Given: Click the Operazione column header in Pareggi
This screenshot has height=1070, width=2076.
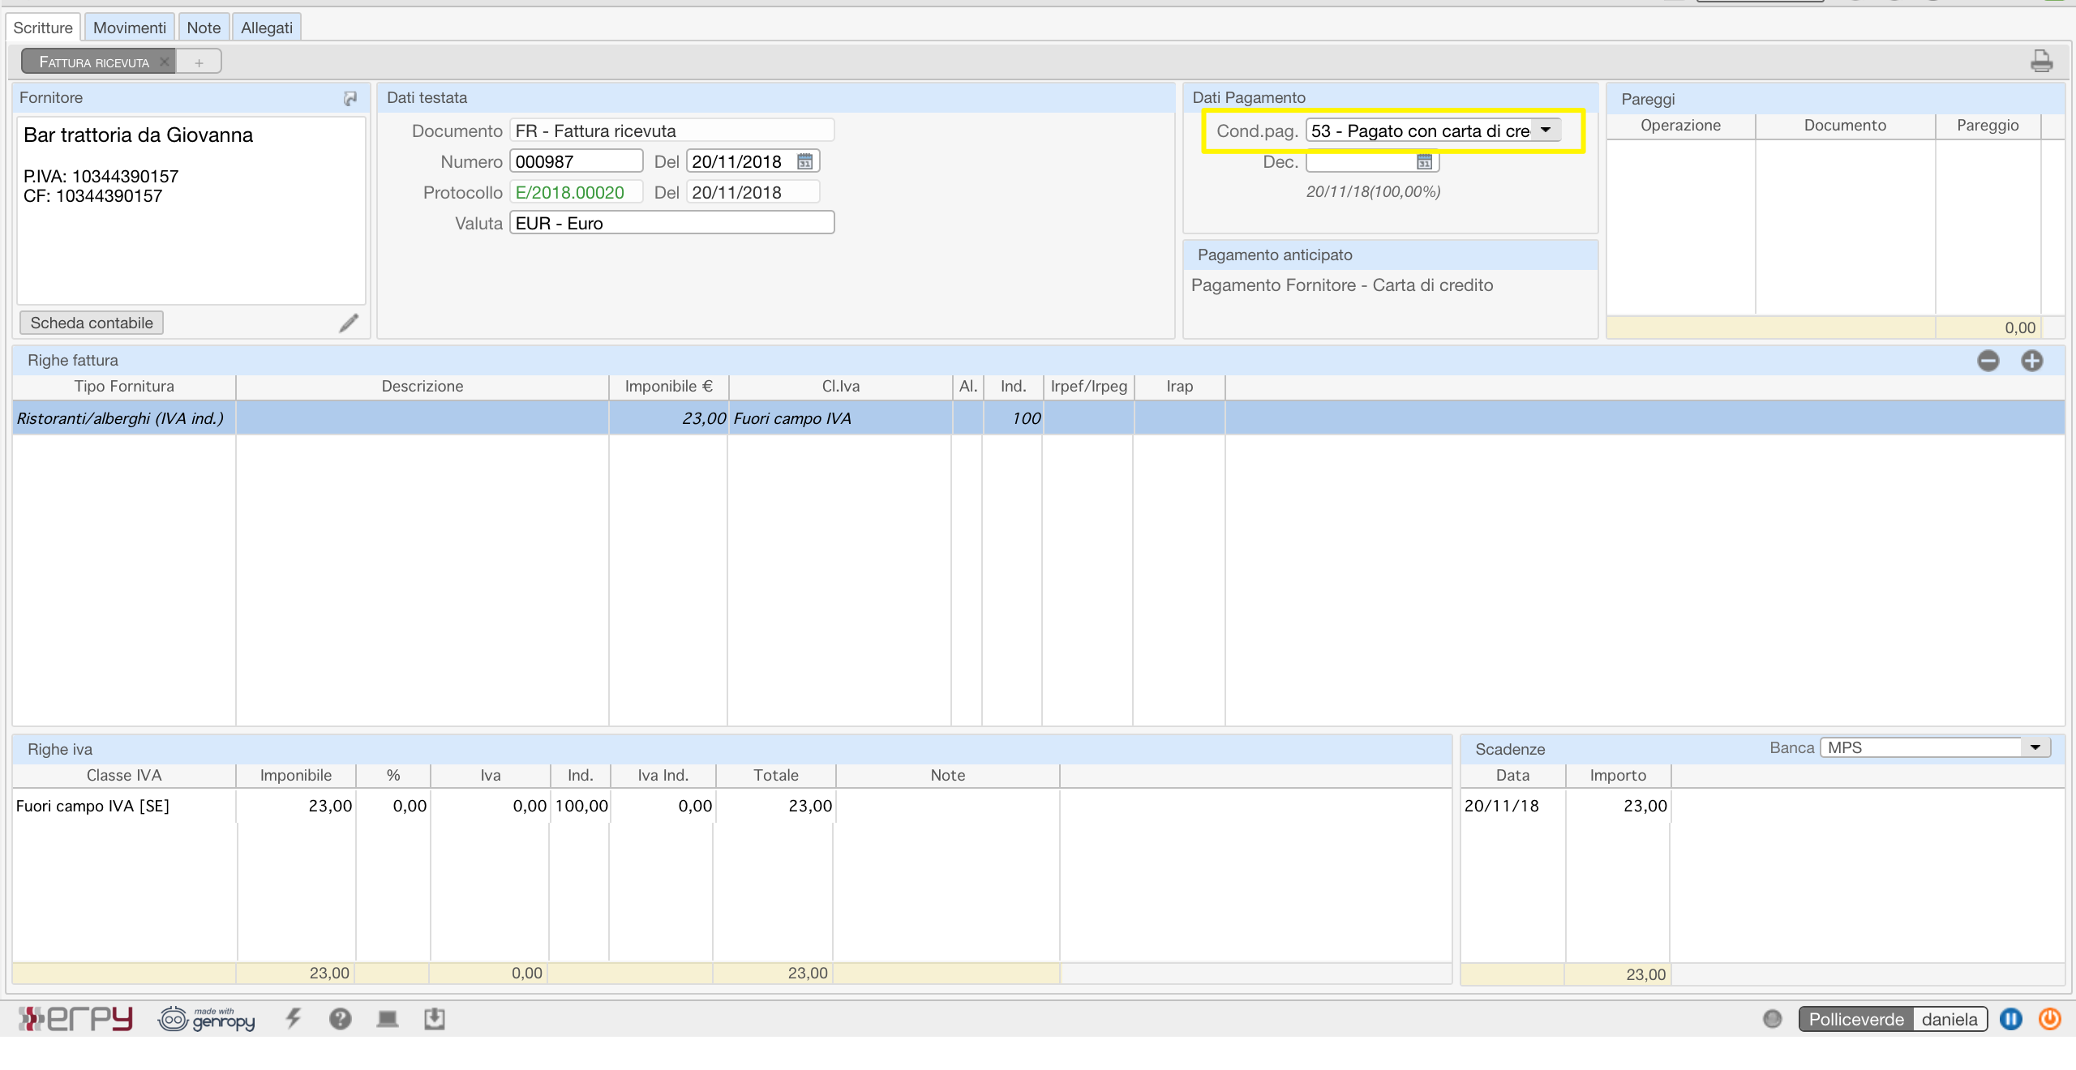Looking at the screenshot, I should (1680, 126).
